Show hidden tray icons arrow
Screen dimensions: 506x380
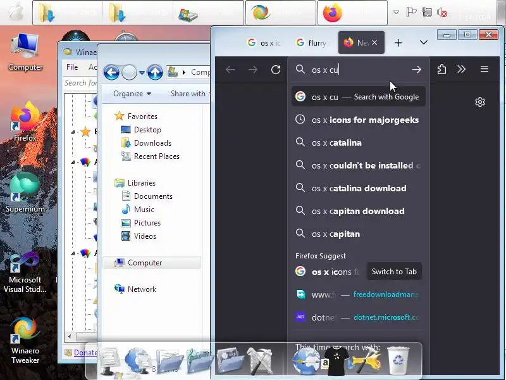tap(396, 12)
